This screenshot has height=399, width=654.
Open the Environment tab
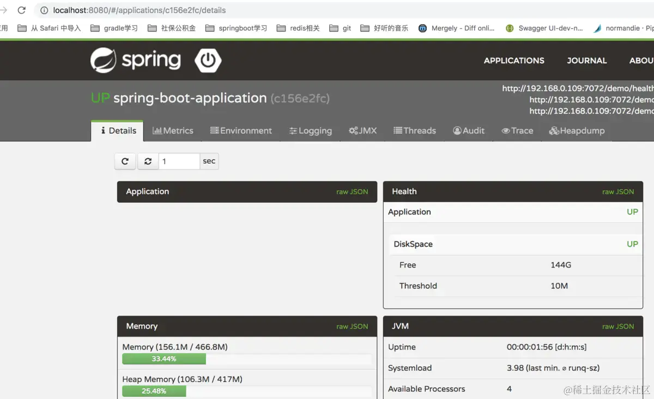pyautogui.click(x=241, y=131)
